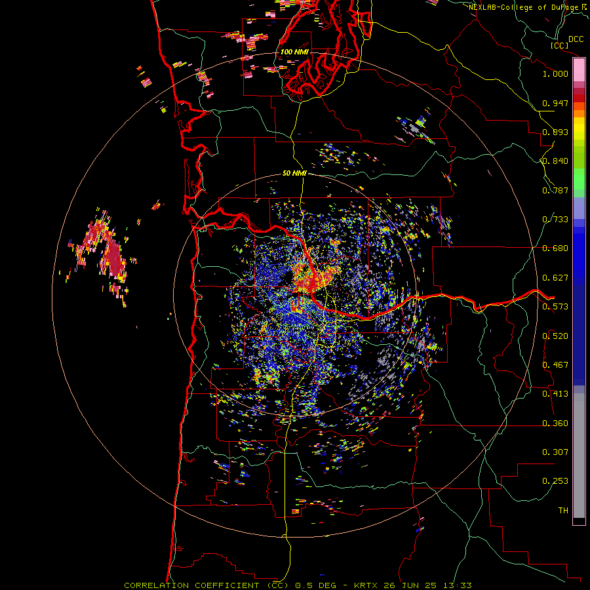The image size is (590, 590).
Task: Select the 0.573 scale value
Action: pyautogui.click(x=555, y=307)
